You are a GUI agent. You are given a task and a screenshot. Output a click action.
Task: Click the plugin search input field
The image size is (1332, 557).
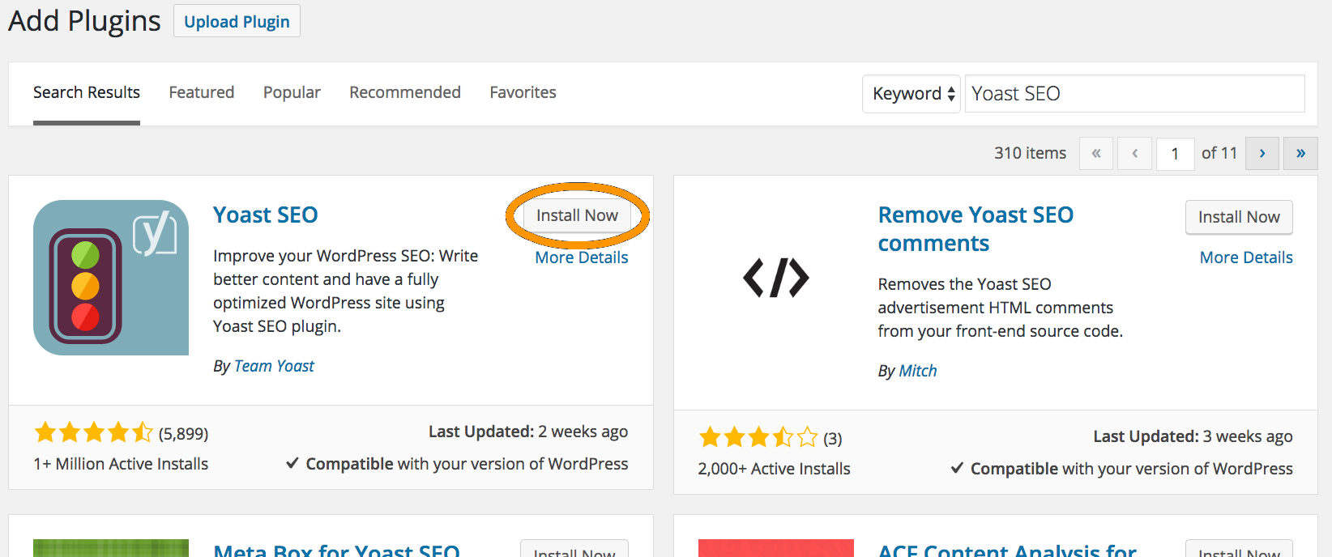tap(1134, 94)
